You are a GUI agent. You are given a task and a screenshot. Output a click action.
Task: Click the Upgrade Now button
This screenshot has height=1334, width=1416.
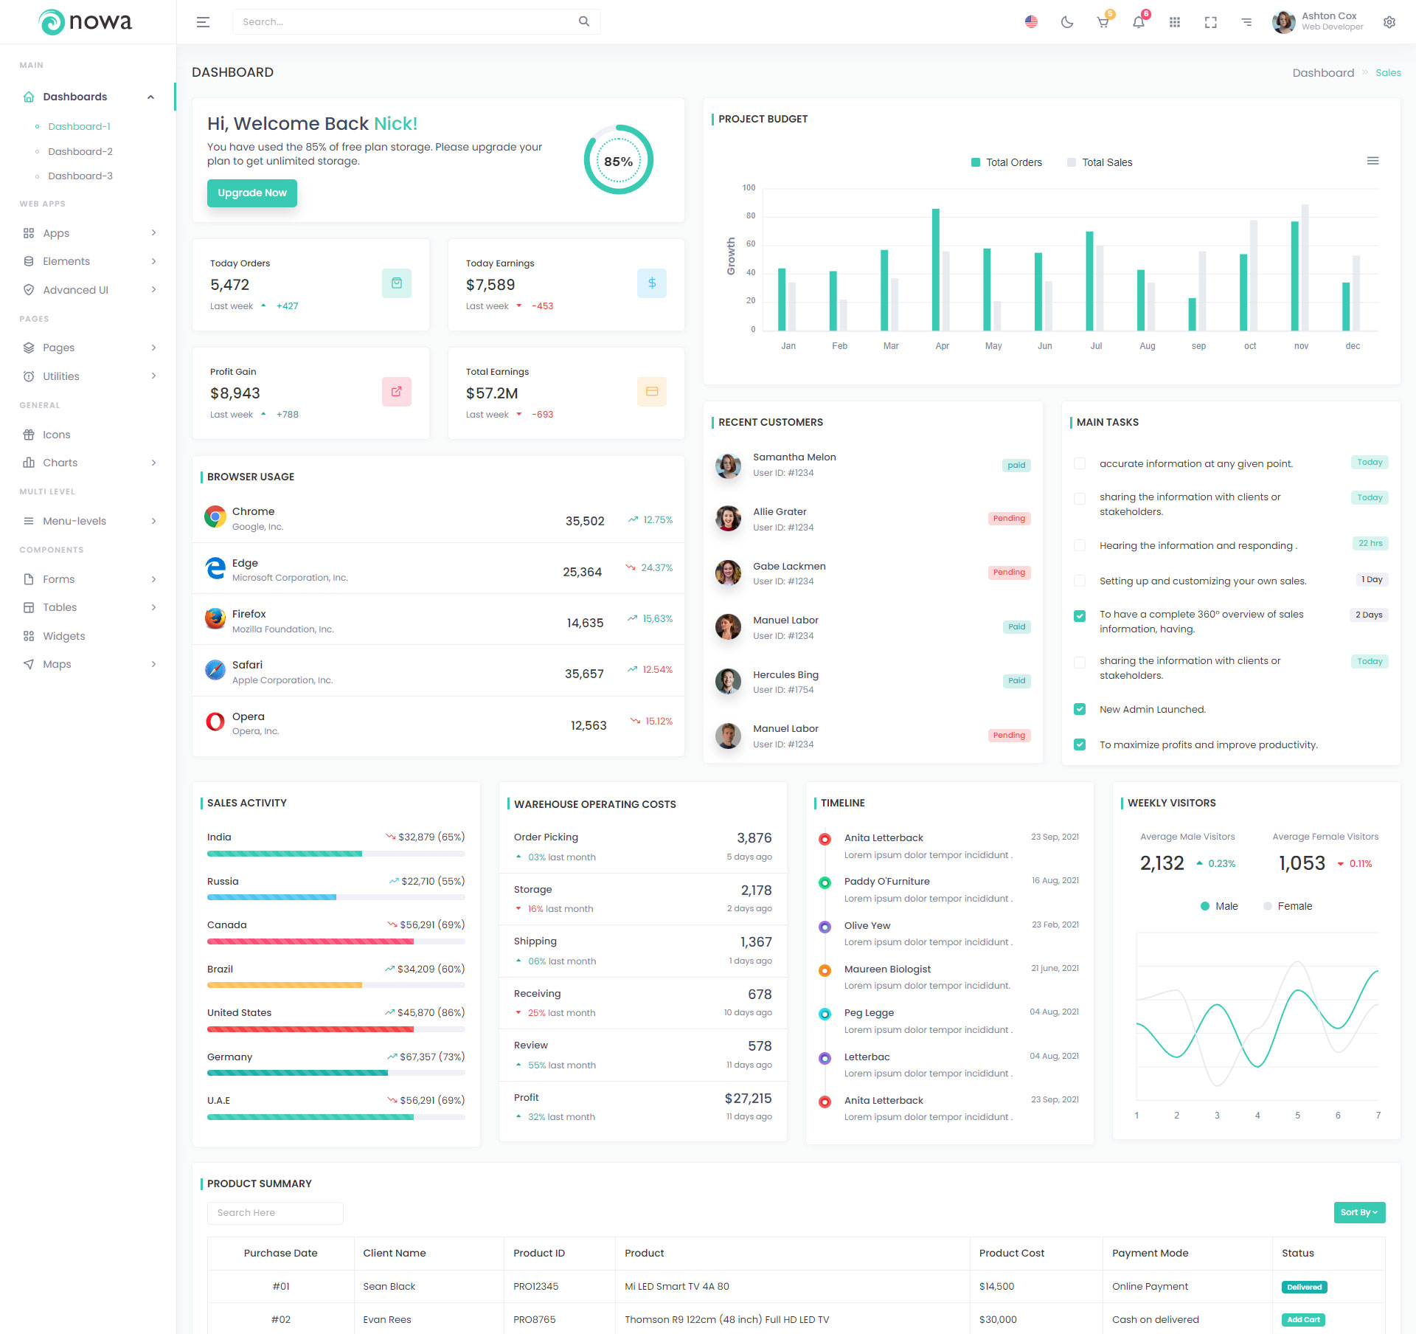click(251, 193)
